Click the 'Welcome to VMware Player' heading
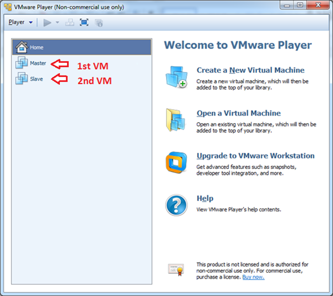 pyautogui.click(x=238, y=45)
